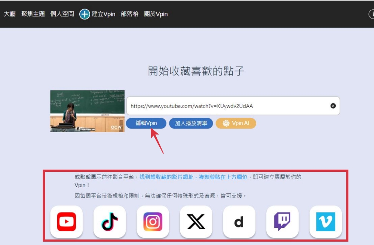Open the Vimeo platform icon

326,221
